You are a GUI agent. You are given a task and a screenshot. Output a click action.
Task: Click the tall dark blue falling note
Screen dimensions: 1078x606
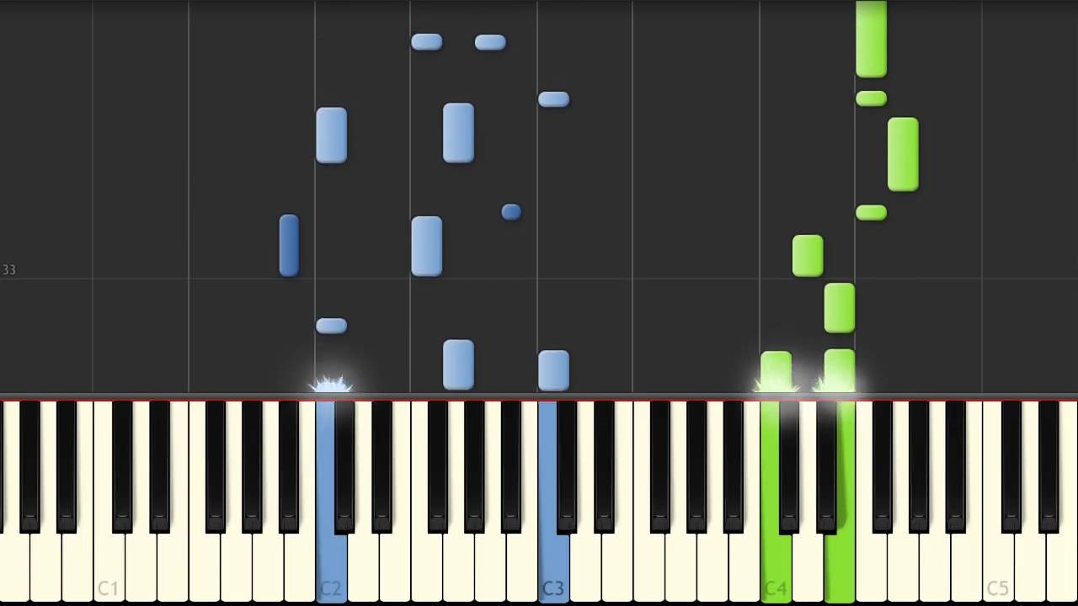click(289, 245)
